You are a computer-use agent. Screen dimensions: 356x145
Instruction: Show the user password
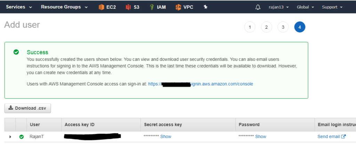(x=261, y=137)
